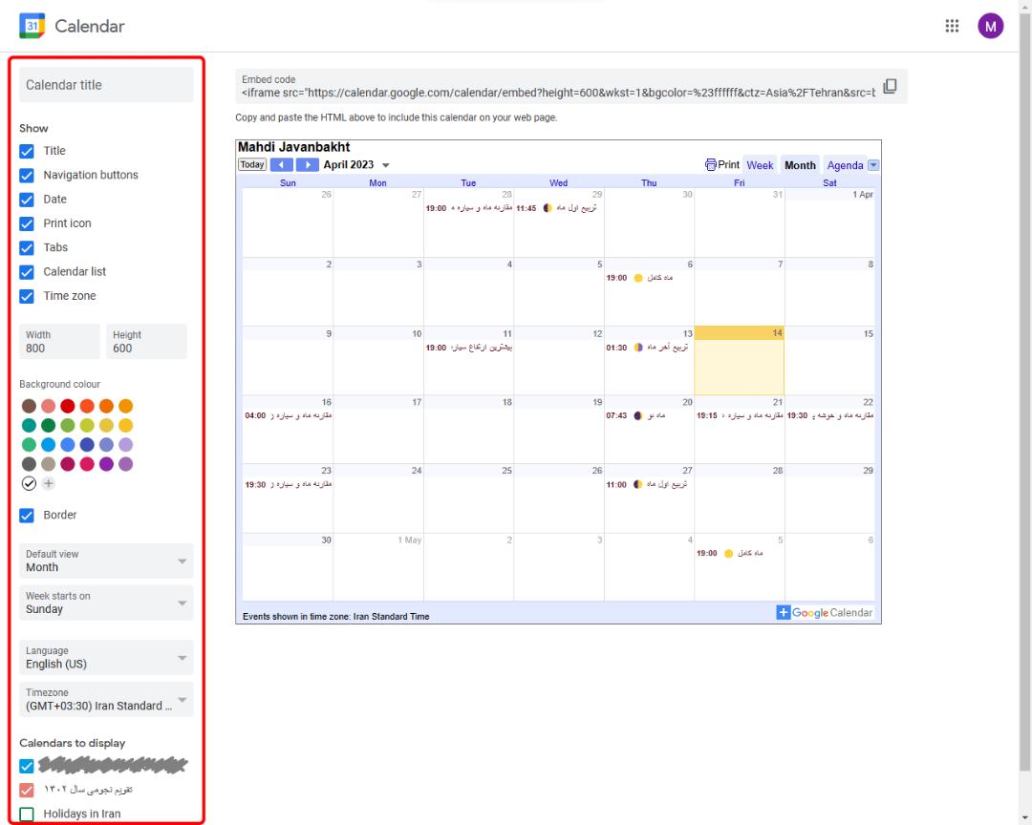Open the Google Calendar logo home
Viewport: 1032px width, 825px height.
[32, 27]
